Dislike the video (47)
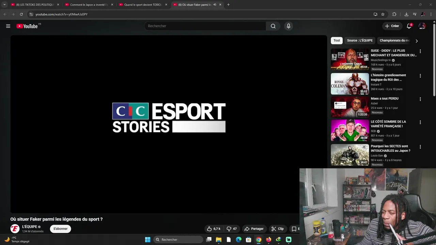 point(232,229)
